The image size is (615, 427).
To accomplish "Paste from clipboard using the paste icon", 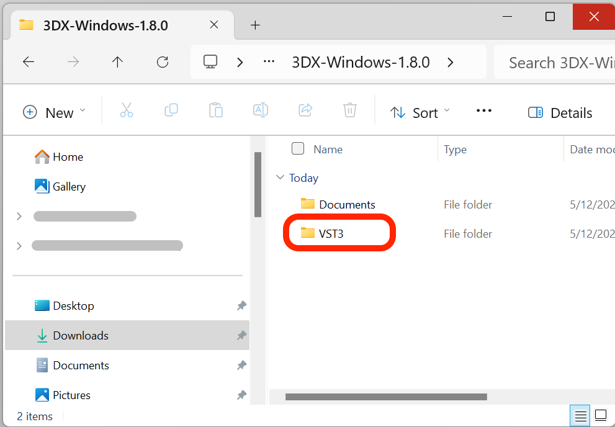I will [x=216, y=110].
